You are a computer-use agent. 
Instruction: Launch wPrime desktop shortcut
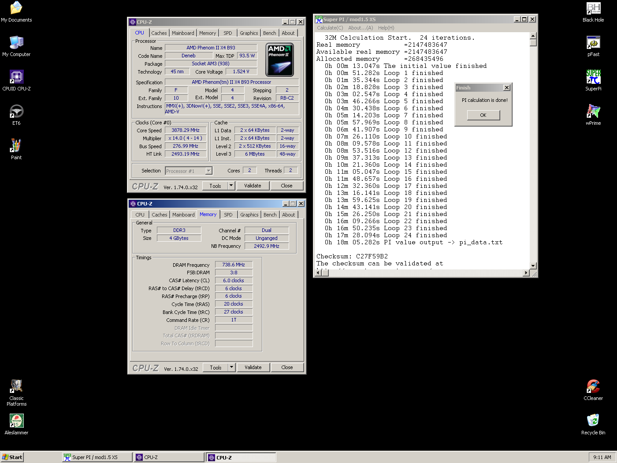tap(593, 115)
